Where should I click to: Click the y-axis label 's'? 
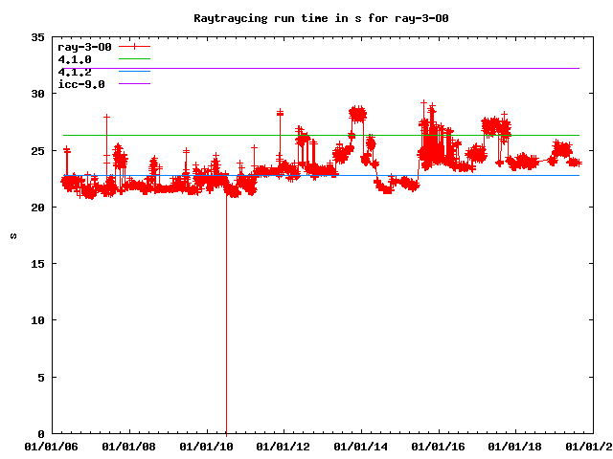click(13, 235)
